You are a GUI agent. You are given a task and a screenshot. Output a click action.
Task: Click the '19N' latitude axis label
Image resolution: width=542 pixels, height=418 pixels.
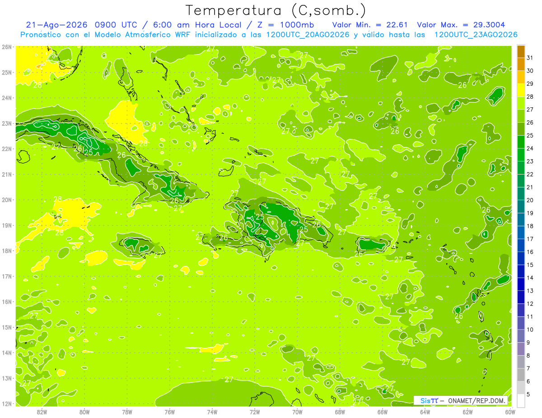click(x=7, y=225)
